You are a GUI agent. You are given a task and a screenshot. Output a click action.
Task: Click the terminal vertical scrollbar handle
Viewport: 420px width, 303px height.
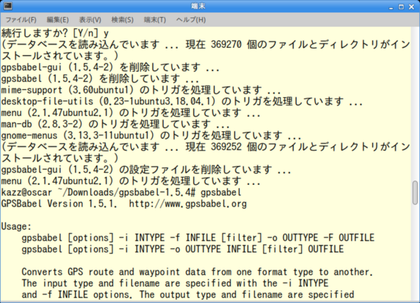click(x=415, y=193)
